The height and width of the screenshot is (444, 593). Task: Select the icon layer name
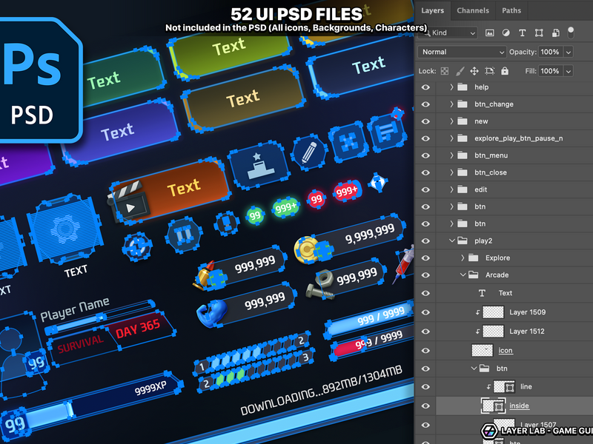[x=506, y=350]
